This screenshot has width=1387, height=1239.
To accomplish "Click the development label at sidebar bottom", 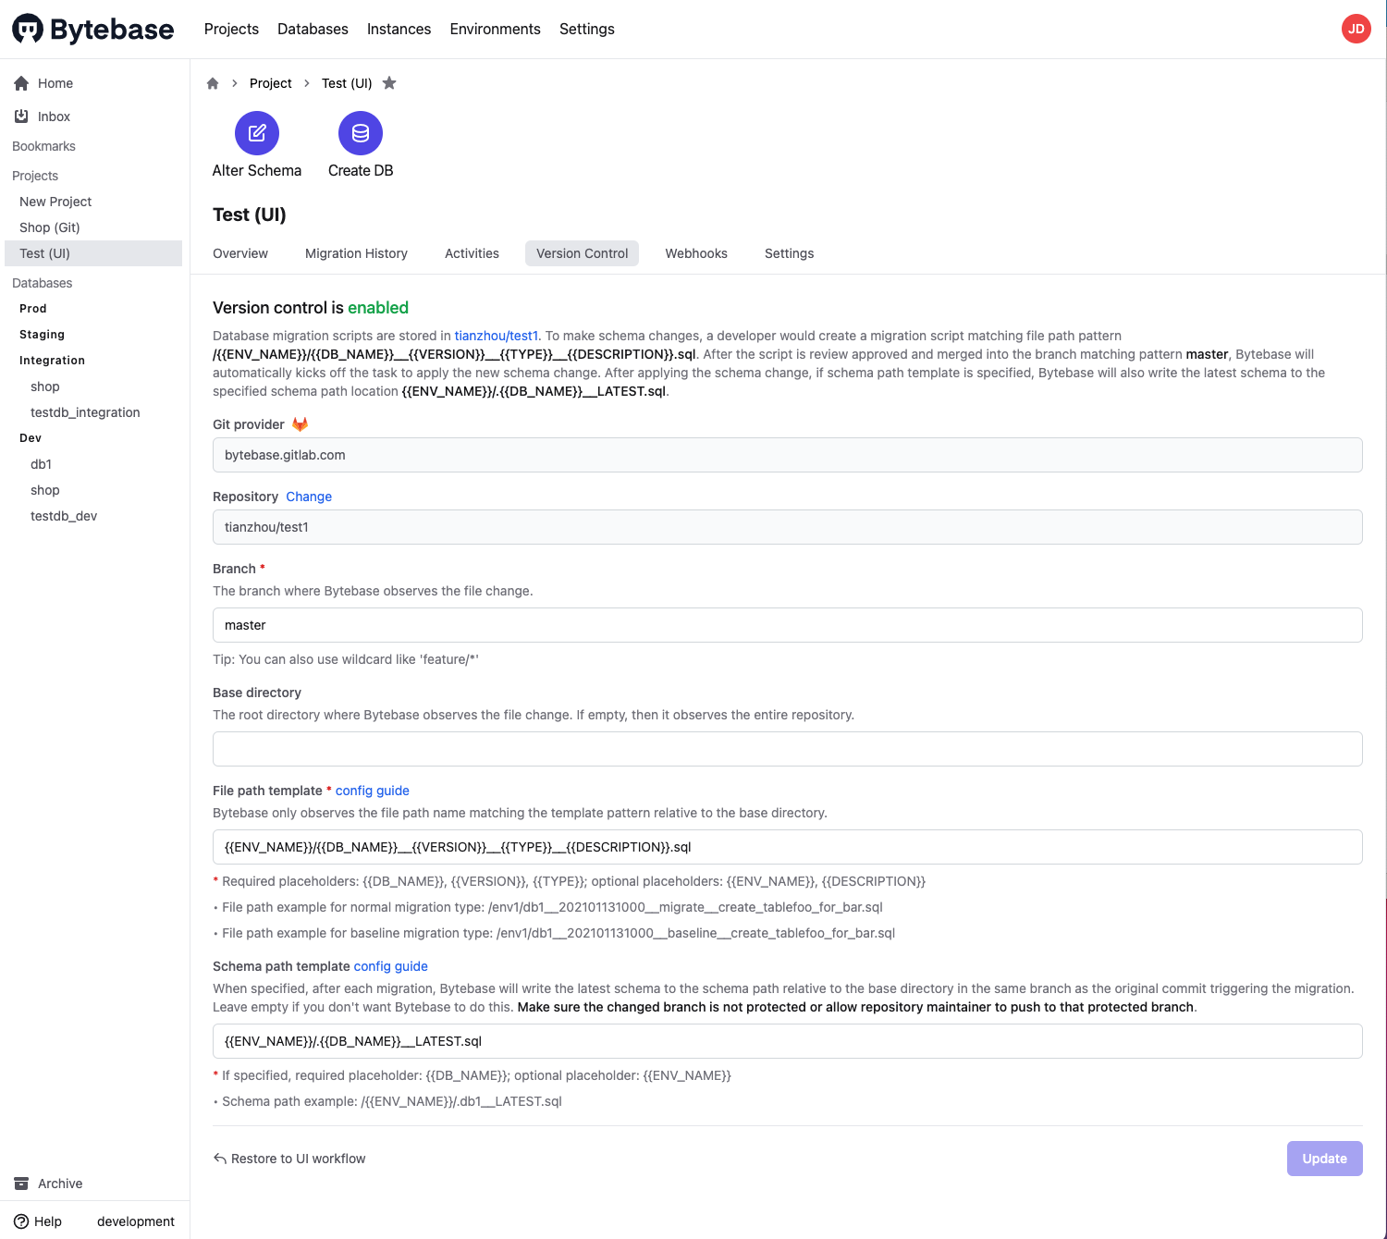I will coord(136,1221).
